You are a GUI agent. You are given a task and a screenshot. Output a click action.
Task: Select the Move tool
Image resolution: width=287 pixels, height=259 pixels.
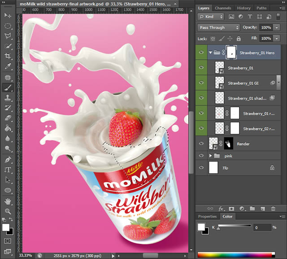tap(8, 15)
